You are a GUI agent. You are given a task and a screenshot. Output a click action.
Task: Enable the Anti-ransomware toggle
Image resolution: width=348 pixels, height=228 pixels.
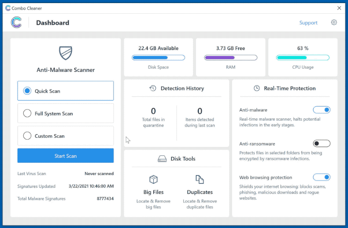(x=322, y=143)
